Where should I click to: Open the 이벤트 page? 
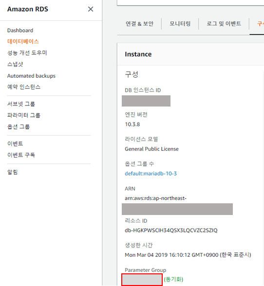[15, 143]
